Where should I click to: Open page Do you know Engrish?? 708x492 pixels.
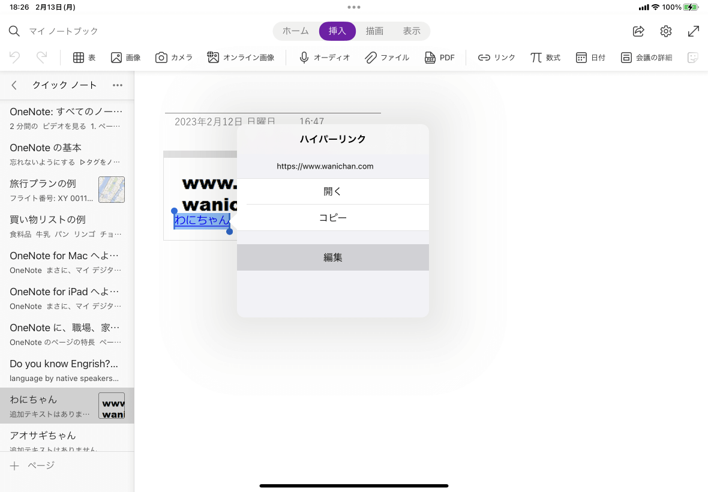coord(67,370)
